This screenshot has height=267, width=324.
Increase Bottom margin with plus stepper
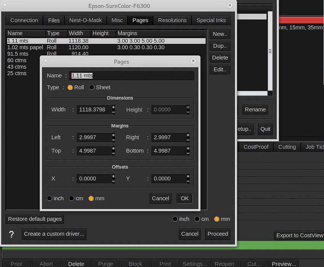[x=188, y=148]
